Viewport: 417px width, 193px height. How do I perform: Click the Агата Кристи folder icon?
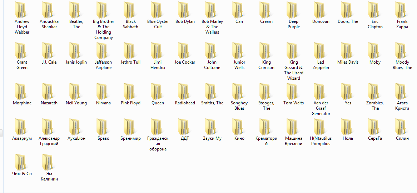[x=401, y=91]
